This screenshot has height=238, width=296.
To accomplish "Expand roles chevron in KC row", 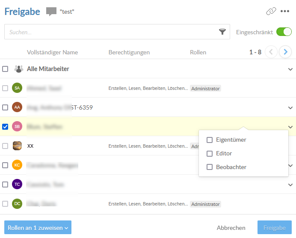I will [290, 166].
